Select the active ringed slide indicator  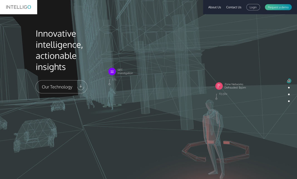(289, 81)
